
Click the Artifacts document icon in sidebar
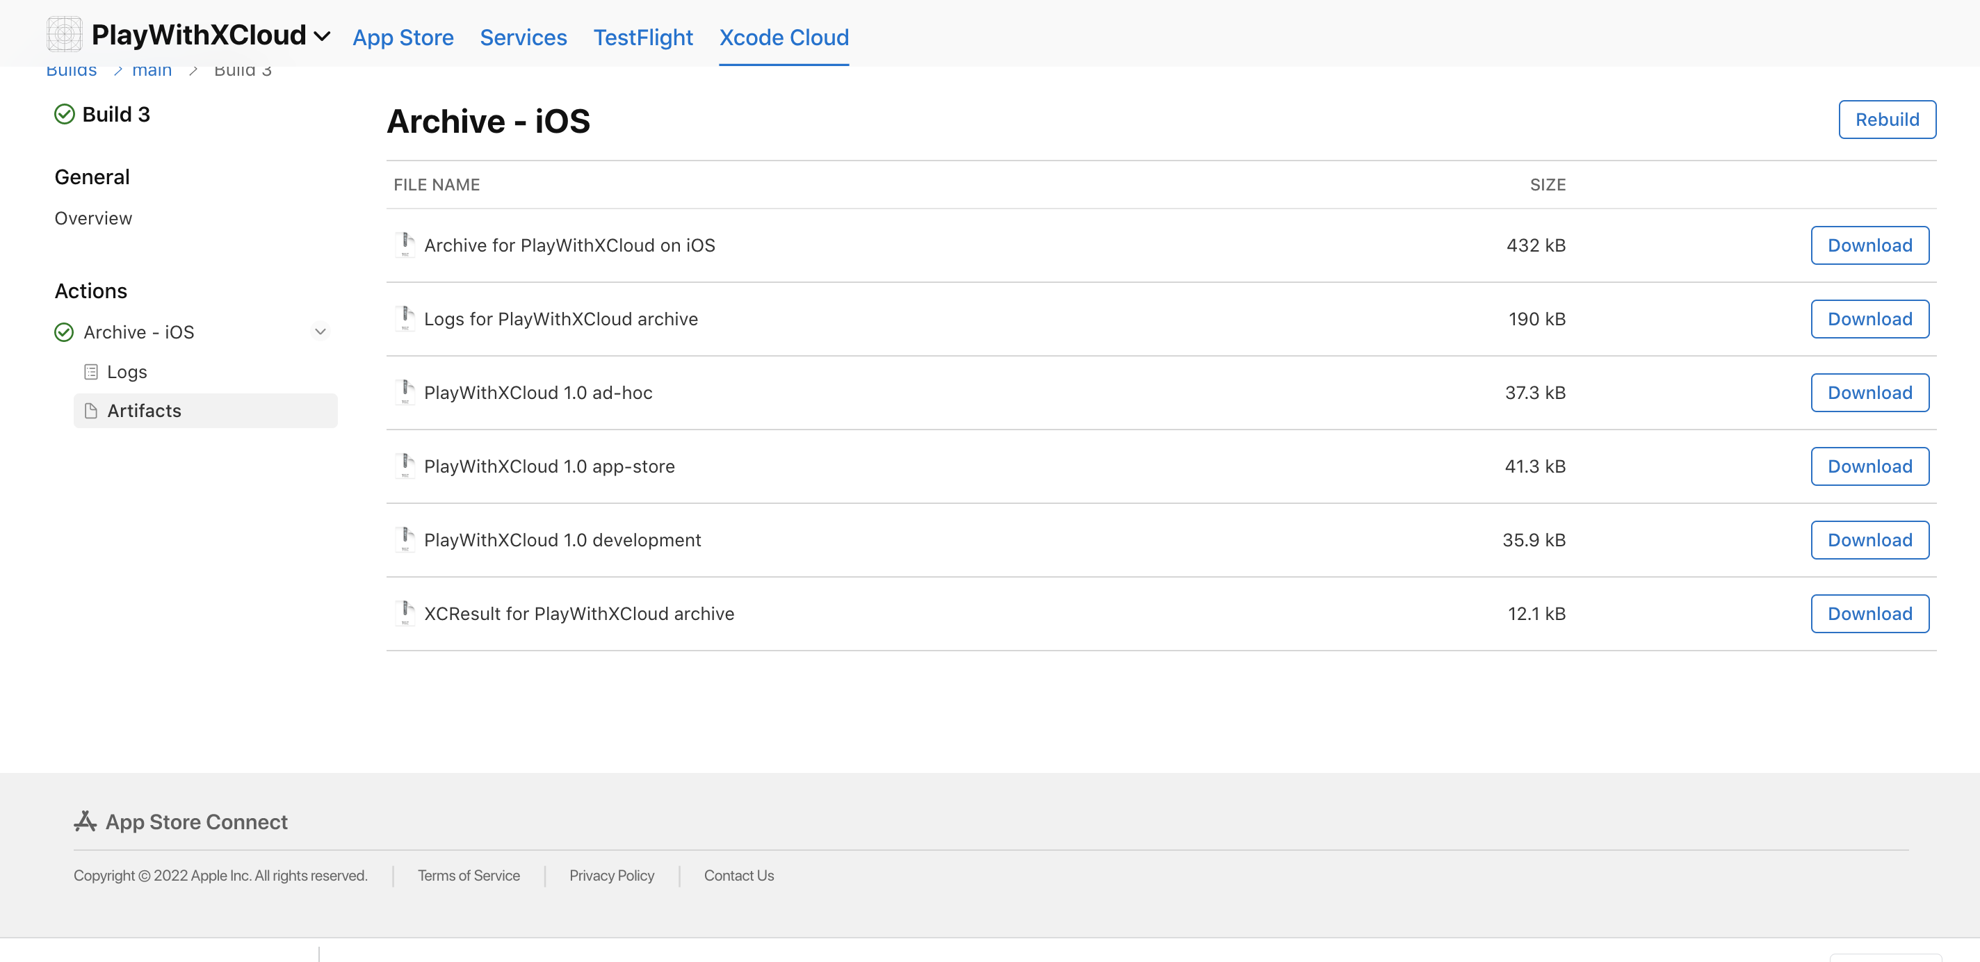tap(92, 410)
